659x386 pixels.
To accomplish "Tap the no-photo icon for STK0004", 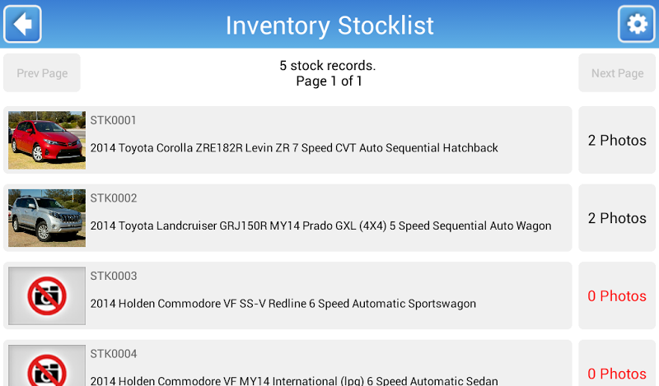I will 46,367.
